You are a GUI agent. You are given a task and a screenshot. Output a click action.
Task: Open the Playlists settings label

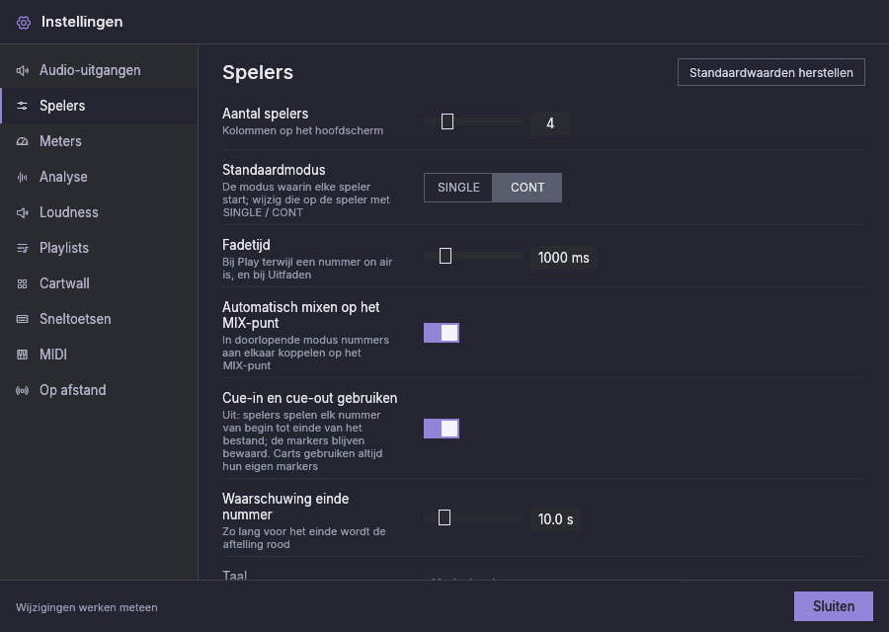coord(64,248)
